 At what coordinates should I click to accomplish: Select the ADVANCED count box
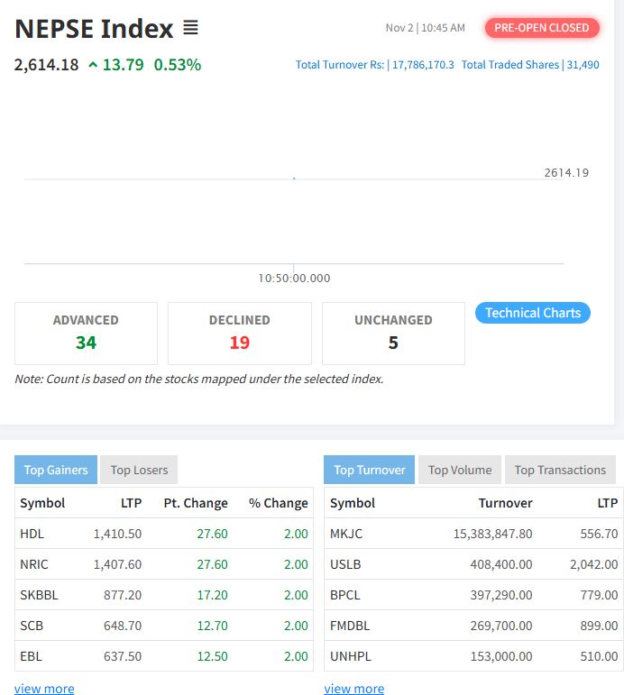coord(86,333)
